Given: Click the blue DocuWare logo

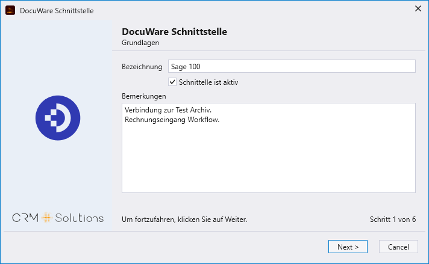Looking at the screenshot, I should point(58,118).
